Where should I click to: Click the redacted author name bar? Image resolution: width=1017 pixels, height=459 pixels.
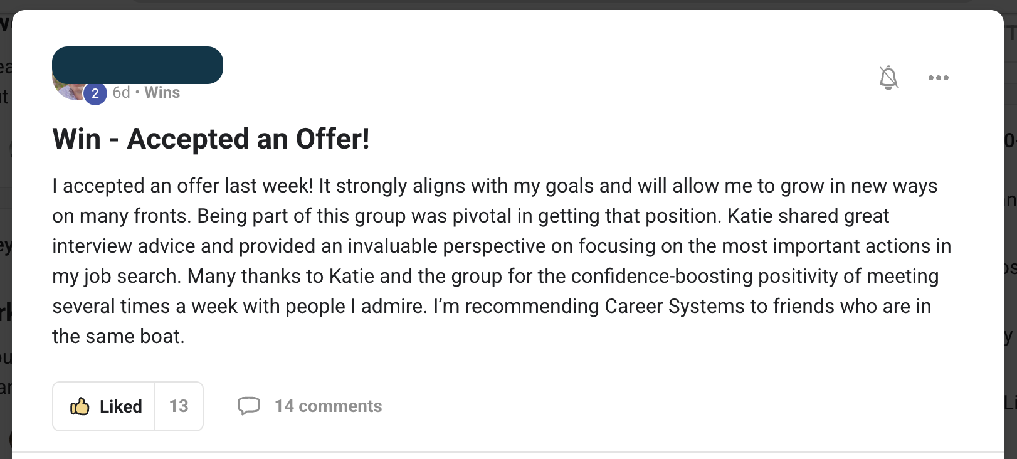click(137, 65)
